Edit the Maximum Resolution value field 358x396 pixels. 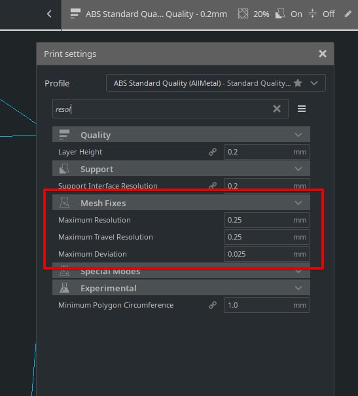(x=266, y=220)
